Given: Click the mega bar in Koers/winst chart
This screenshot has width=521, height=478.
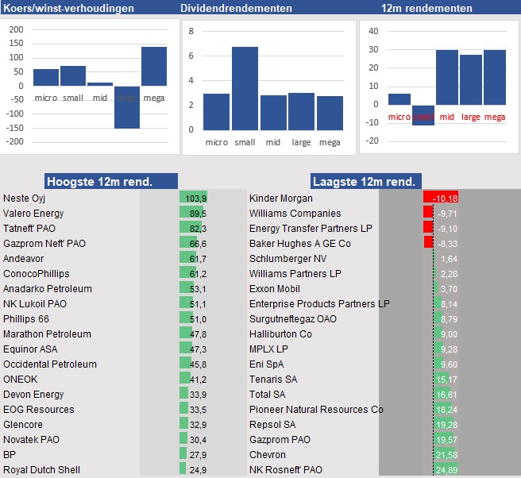Looking at the screenshot, I should pyautogui.click(x=154, y=67).
